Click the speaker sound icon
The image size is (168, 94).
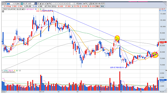coord(18,4)
